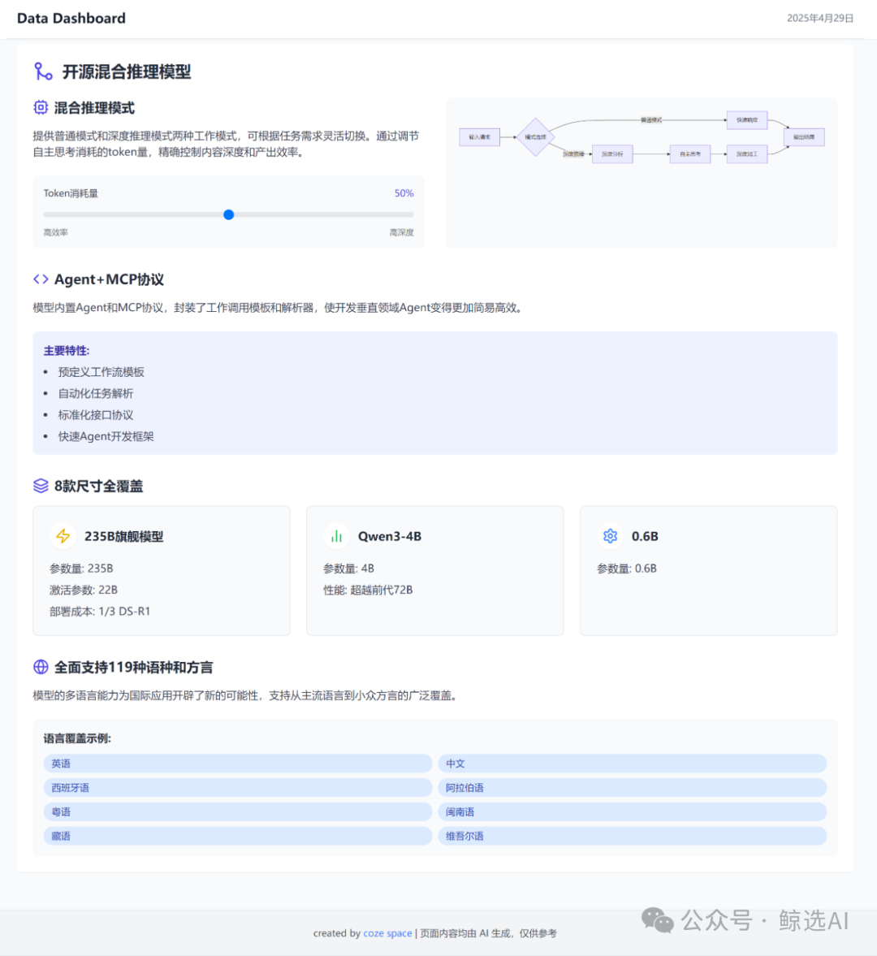Click the branch icon beside 开源混合推理模型
The width and height of the screenshot is (877, 956).
point(43,71)
